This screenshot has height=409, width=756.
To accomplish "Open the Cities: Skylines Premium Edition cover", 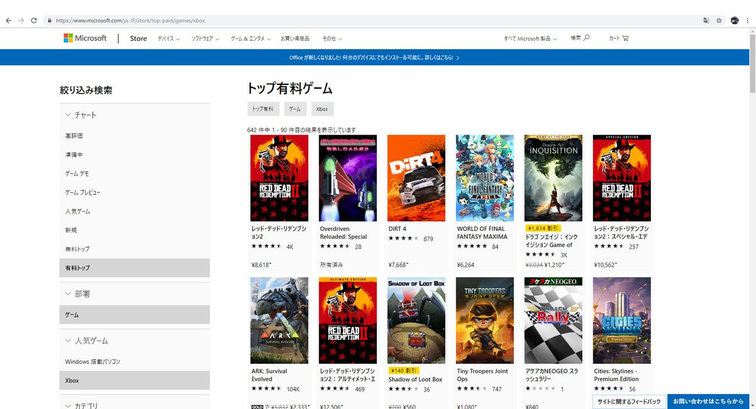I will click(622, 321).
